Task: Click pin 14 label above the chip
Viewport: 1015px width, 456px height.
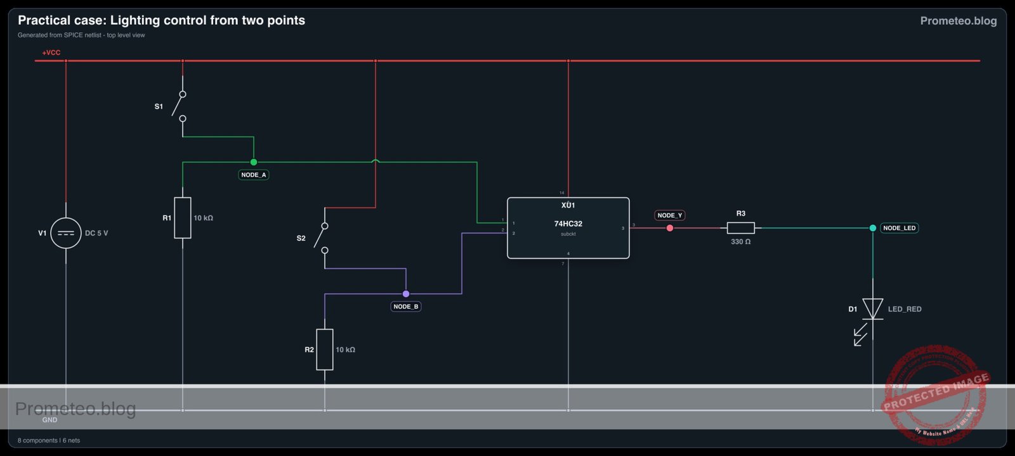Action: click(562, 193)
